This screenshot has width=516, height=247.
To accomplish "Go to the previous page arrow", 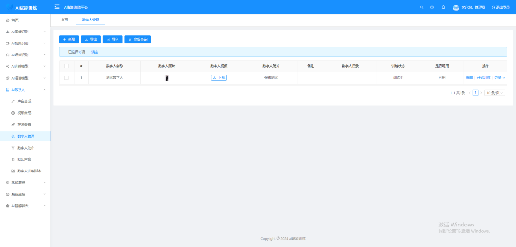I will (x=469, y=93).
